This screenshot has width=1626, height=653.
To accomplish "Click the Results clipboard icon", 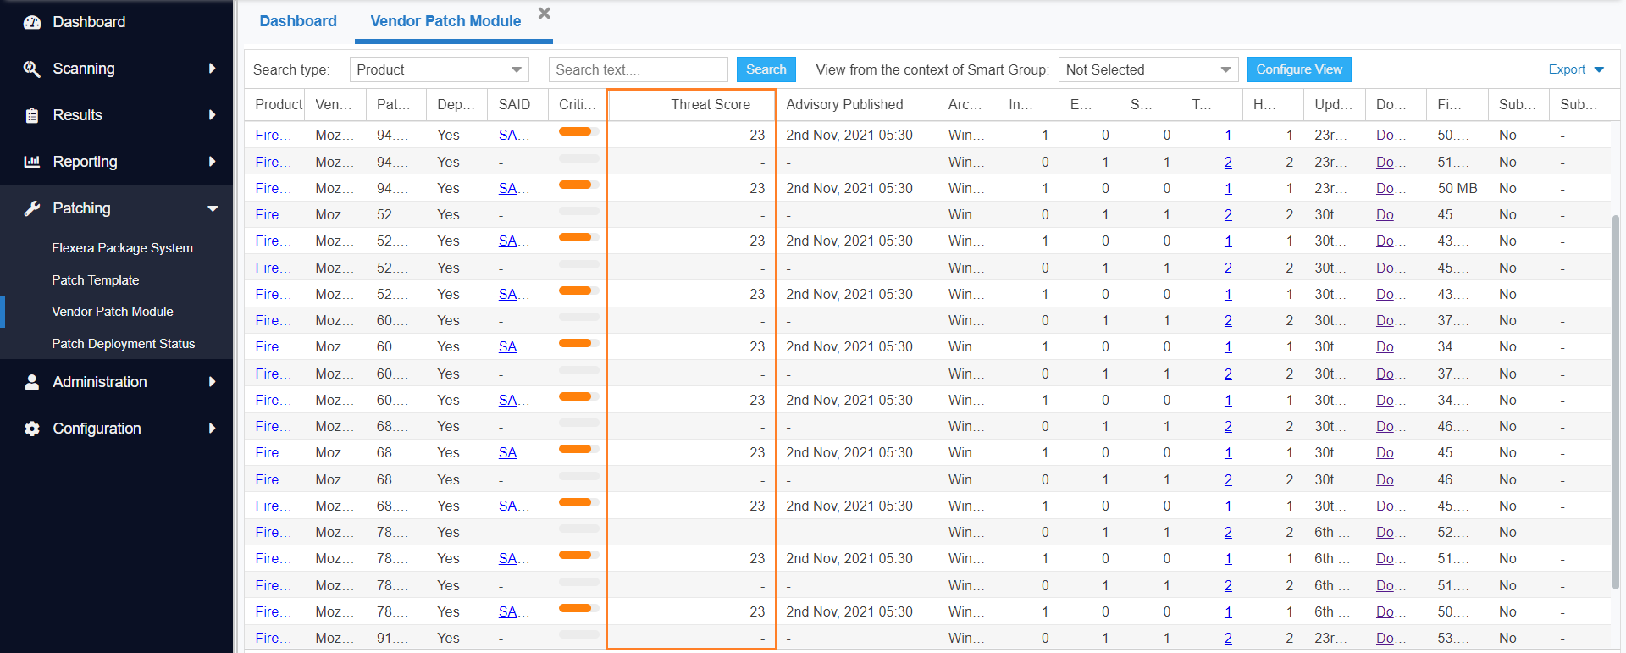I will (32, 115).
